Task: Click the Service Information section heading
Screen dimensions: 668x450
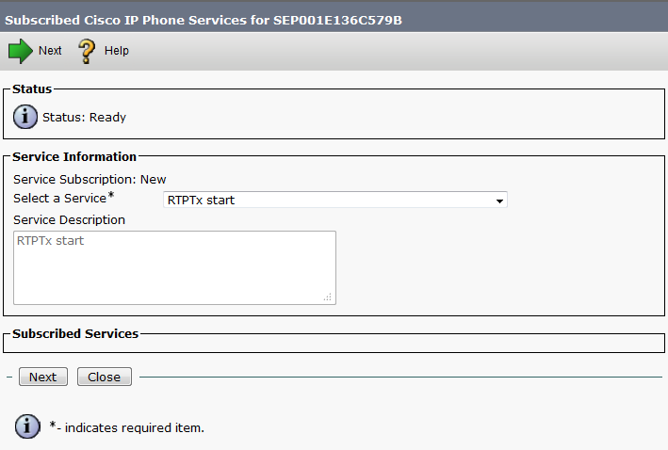Action: click(74, 156)
